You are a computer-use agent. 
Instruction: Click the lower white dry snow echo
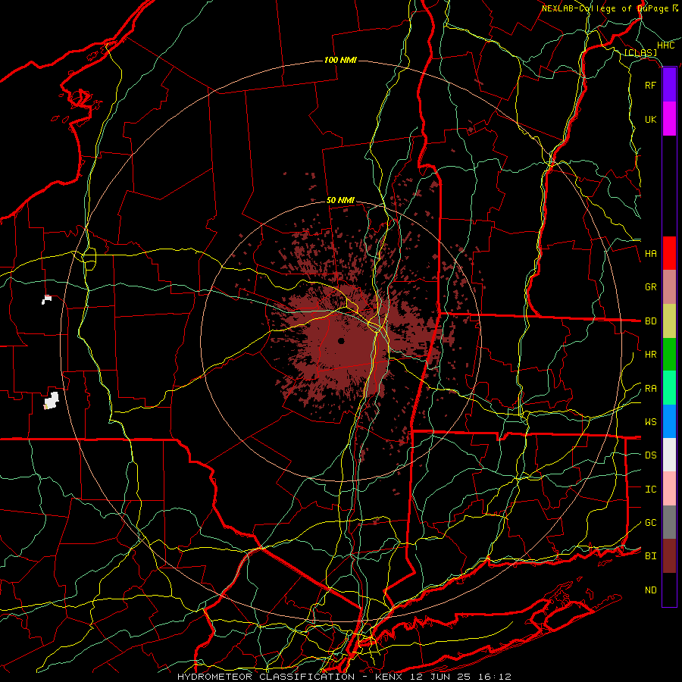click(51, 401)
